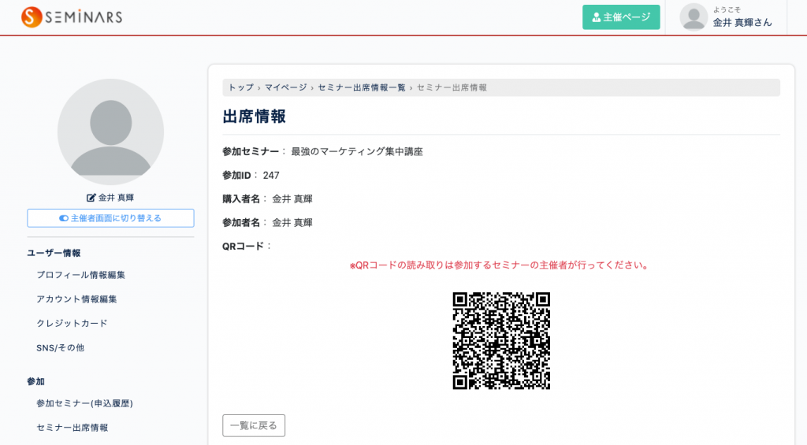The height and width of the screenshot is (445, 807).
Task: Click the red QRコード reading notice text
Action: coord(499,265)
